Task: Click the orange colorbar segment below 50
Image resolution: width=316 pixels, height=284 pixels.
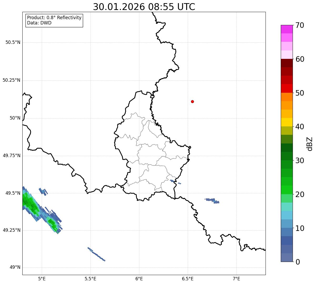Action: pos(287,97)
